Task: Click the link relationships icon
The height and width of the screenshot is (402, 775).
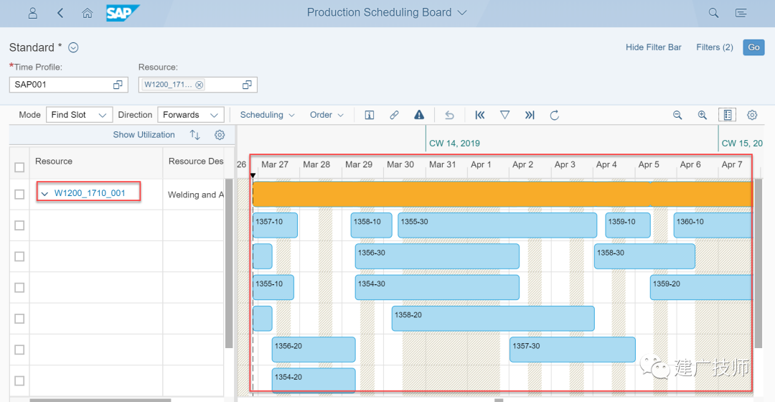Action: (394, 115)
